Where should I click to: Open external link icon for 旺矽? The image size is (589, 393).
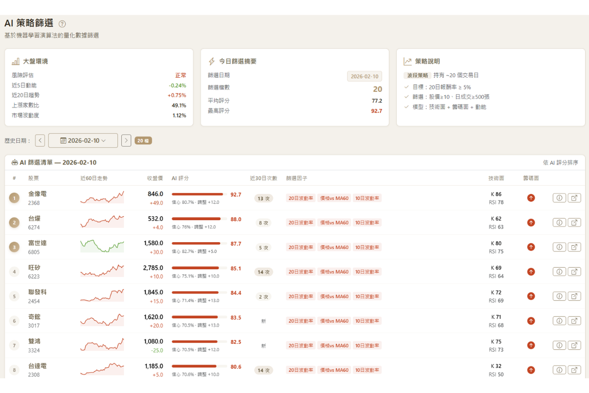[574, 272]
